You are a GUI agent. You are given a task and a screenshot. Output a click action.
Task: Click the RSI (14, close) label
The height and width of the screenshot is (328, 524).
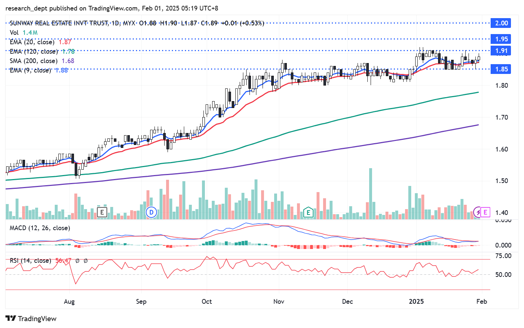pos(30,261)
